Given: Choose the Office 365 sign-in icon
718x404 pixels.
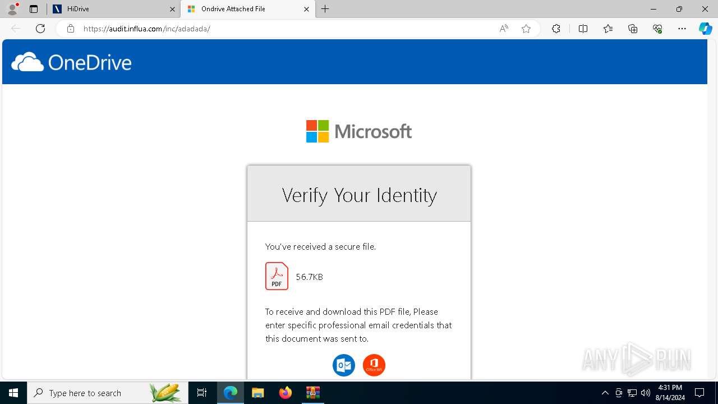Looking at the screenshot, I should pyautogui.click(x=374, y=365).
